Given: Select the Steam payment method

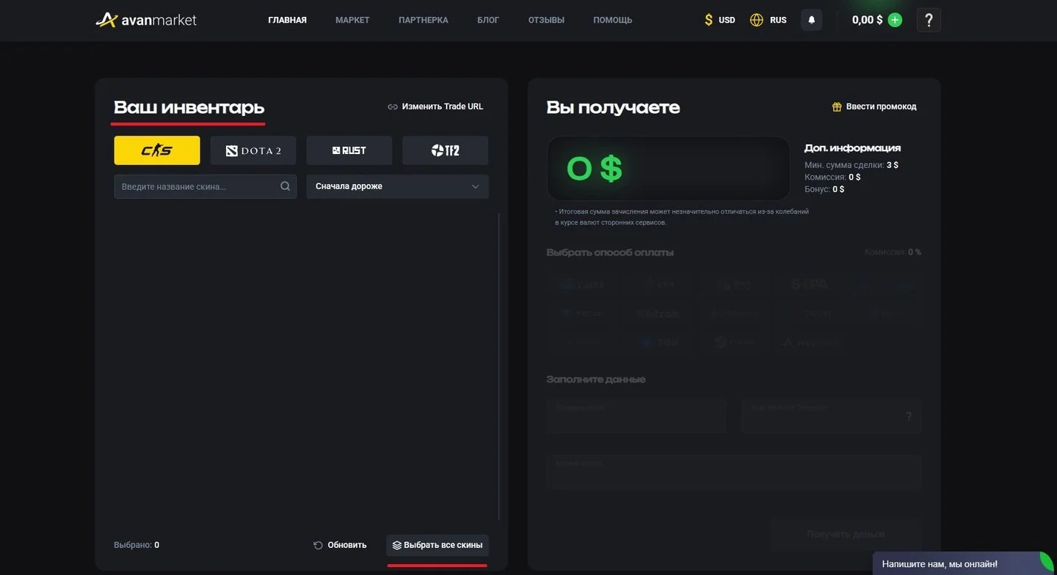Looking at the screenshot, I should tap(734, 342).
